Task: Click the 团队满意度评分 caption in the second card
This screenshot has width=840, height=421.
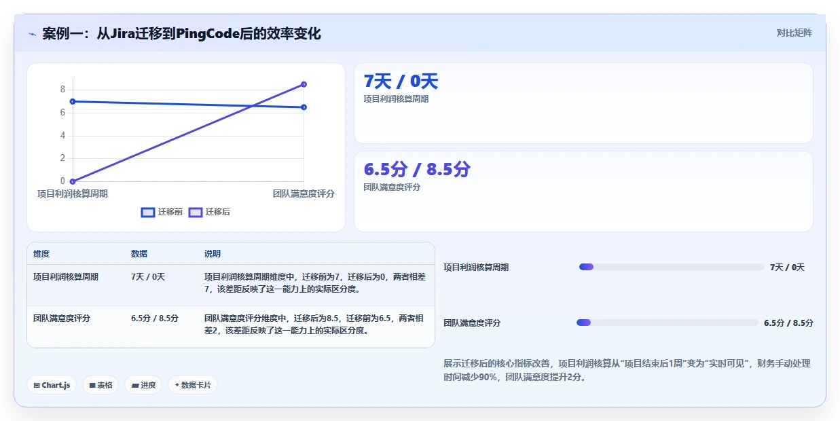Action: point(392,187)
